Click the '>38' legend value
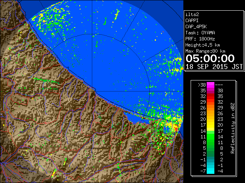Viewport: 245px width, 183px height. [202, 85]
